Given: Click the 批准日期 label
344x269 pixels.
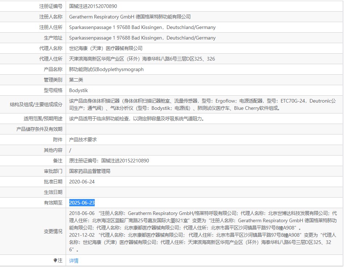Looking at the screenshot, I should [x=53, y=182].
